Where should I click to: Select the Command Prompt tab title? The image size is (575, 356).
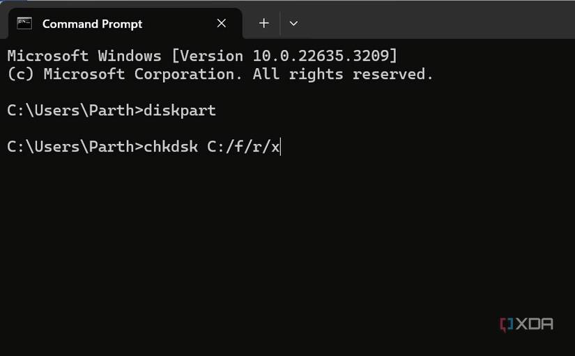click(x=92, y=24)
